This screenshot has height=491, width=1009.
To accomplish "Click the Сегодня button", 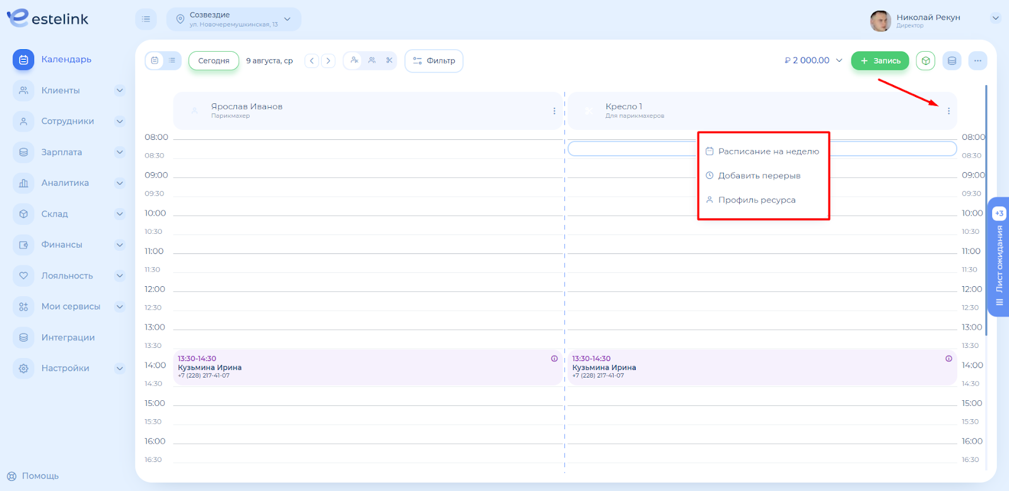I will 214,61.
